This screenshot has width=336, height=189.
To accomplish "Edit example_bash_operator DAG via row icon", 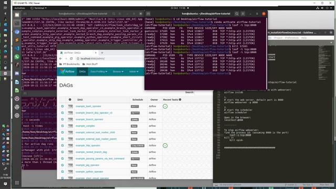I will tap(62, 106).
